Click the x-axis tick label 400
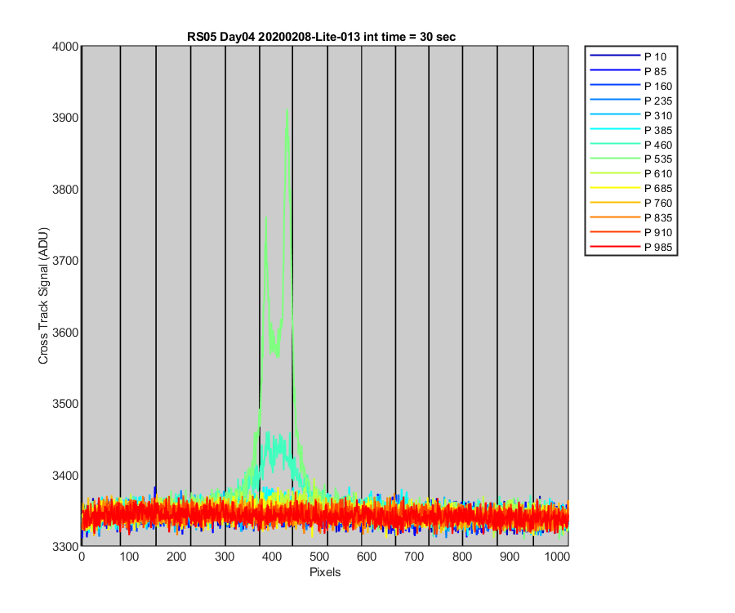 pyautogui.click(x=272, y=557)
